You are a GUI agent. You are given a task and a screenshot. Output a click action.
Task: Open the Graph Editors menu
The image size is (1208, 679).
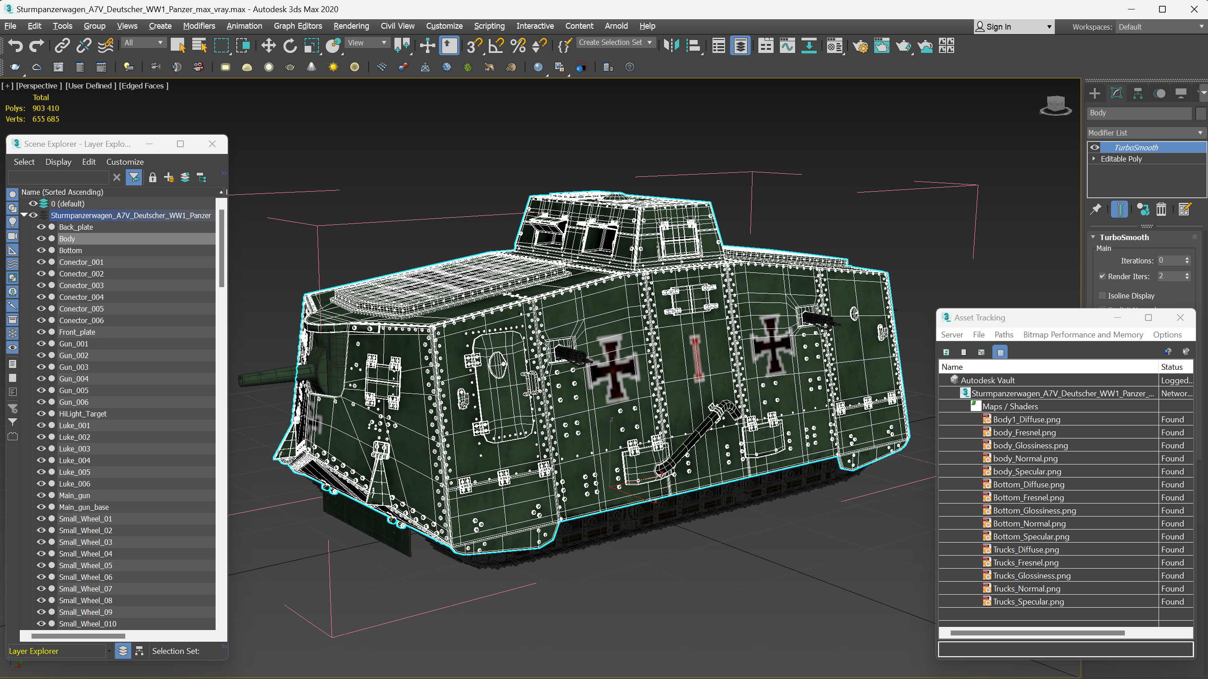click(x=298, y=26)
